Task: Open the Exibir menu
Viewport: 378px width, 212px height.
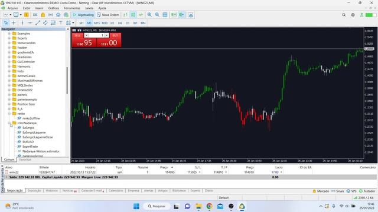Action: click(27, 8)
